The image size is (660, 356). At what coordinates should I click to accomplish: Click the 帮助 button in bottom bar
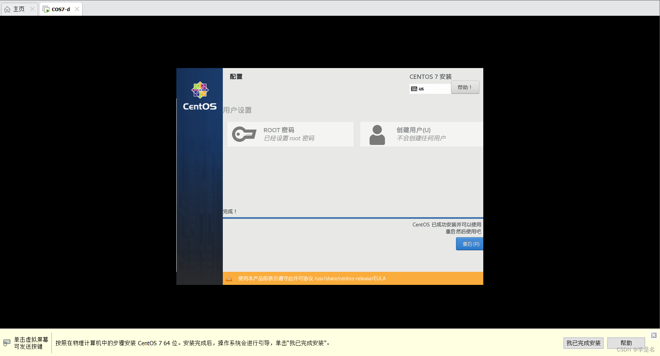point(626,343)
